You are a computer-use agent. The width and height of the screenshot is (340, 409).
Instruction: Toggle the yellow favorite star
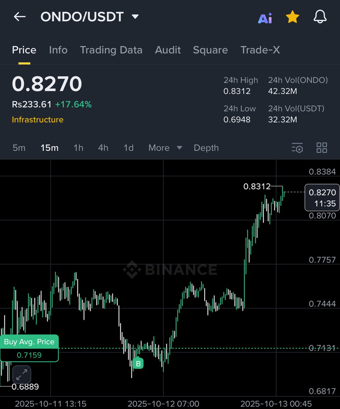293,17
